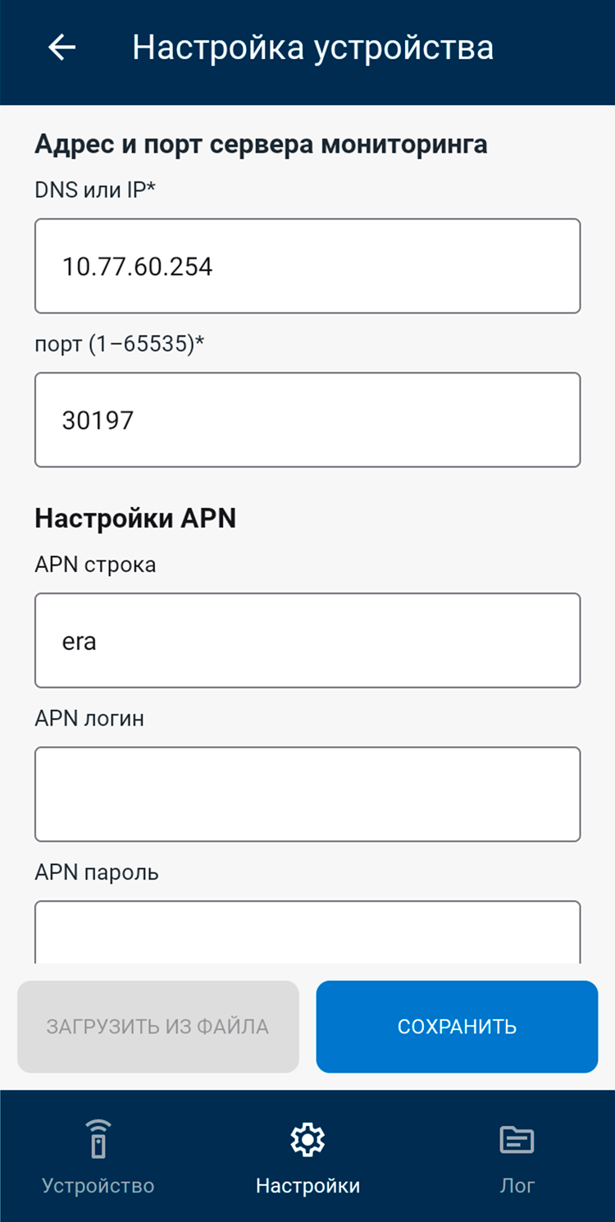Click the gear icon in bottom navigation

pyautogui.click(x=307, y=1139)
